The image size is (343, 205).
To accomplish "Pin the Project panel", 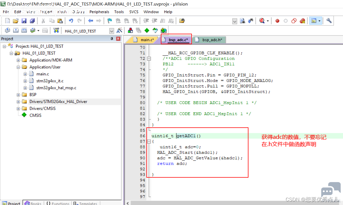I will point(112,39).
